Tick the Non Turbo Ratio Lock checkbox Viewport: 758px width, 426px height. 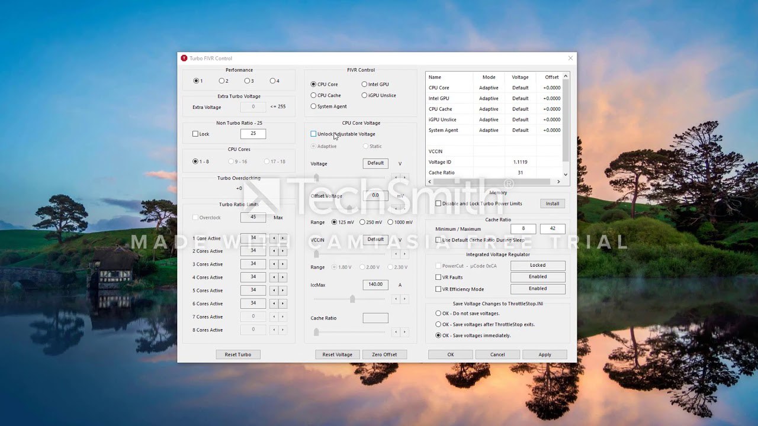[x=195, y=134]
